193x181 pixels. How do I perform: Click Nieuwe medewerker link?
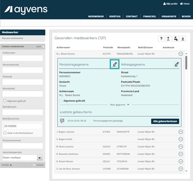12,38
